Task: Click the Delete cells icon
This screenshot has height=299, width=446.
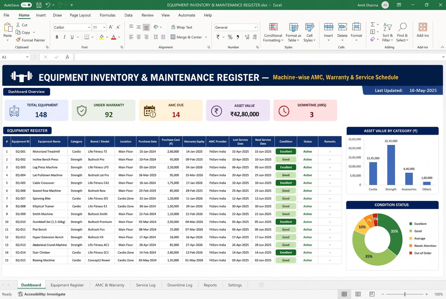Action: (x=342, y=27)
